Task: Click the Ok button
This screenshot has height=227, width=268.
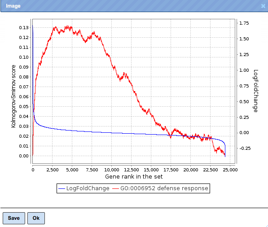Action: 36,218
